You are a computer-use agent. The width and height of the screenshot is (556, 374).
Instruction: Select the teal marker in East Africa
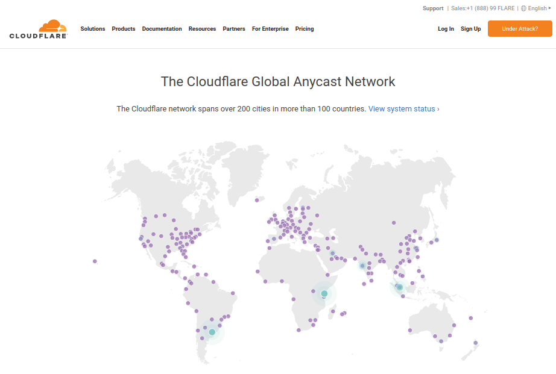pyautogui.click(x=324, y=294)
